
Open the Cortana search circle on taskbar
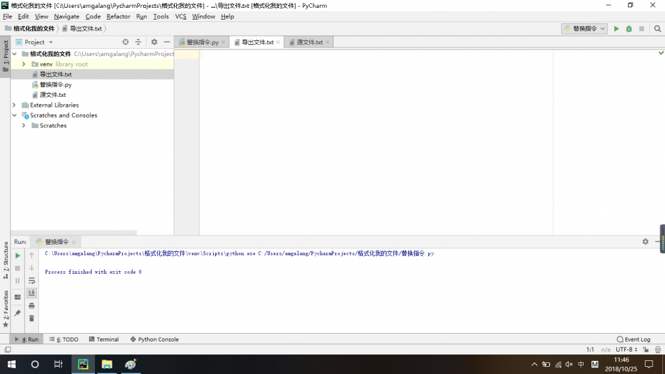[x=34, y=364]
